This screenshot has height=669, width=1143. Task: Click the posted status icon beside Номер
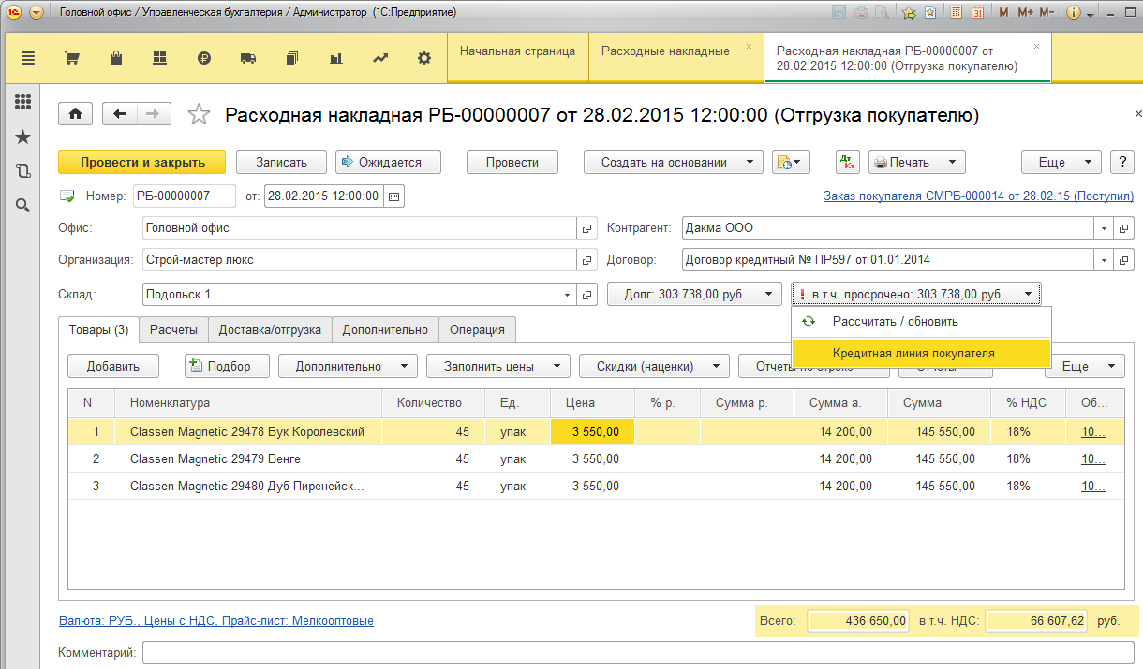tap(67, 196)
